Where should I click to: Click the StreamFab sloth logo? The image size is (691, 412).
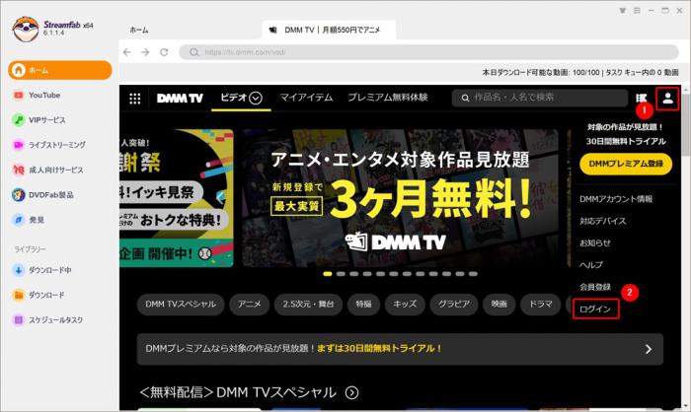pyautogui.click(x=25, y=29)
